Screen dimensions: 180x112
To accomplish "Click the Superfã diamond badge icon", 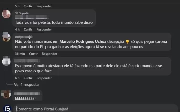I will [x=17, y=13].
